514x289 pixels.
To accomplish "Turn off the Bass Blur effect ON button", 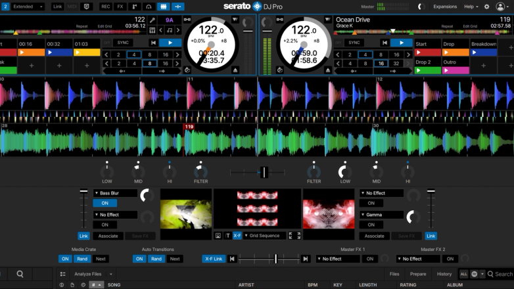I will point(105,203).
